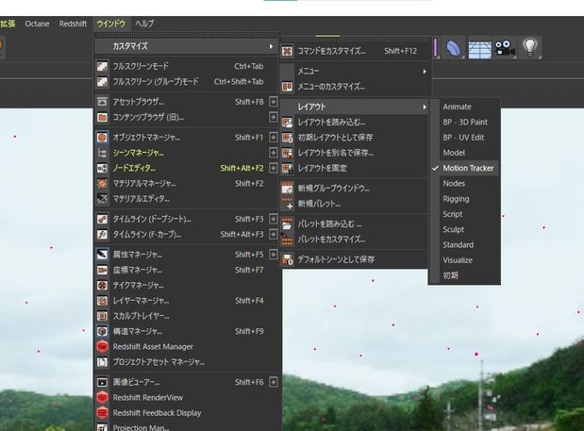Click the 構造マネージャ icon
The height and width of the screenshot is (431, 584).
point(102,331)
